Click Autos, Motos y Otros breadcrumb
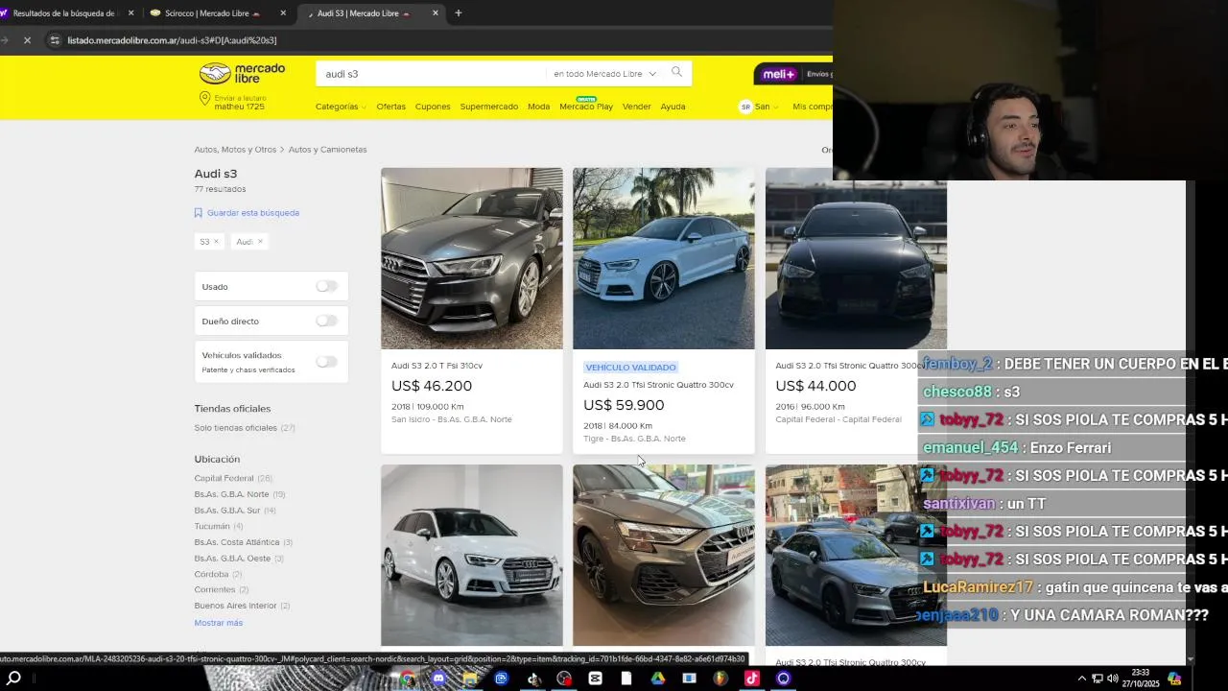This screenshot has width=1228, height=691. tap(235, 150)
